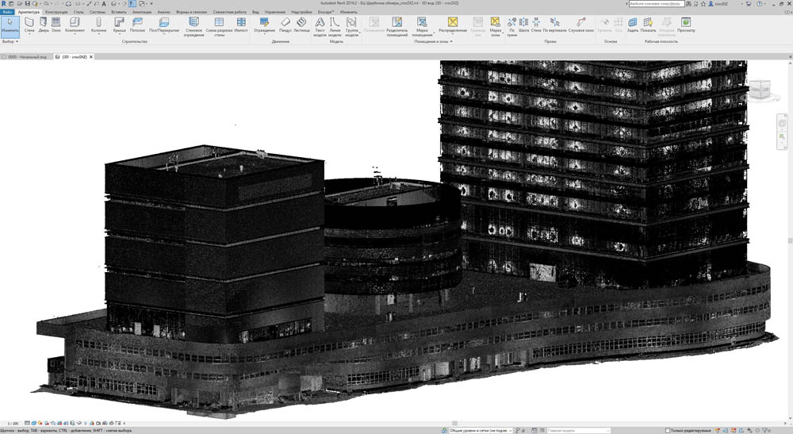
Task: Select the Стена wall opening tool
Action: click(x=536, y=25)
